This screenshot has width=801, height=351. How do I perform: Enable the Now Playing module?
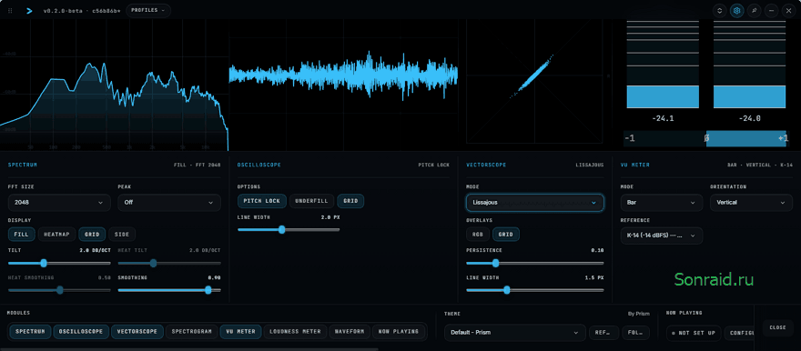tap(399, 332)
